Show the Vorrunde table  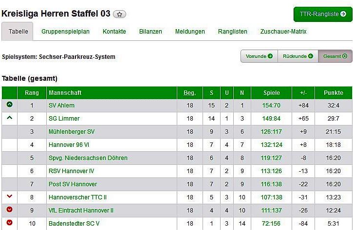coord(259,56)
